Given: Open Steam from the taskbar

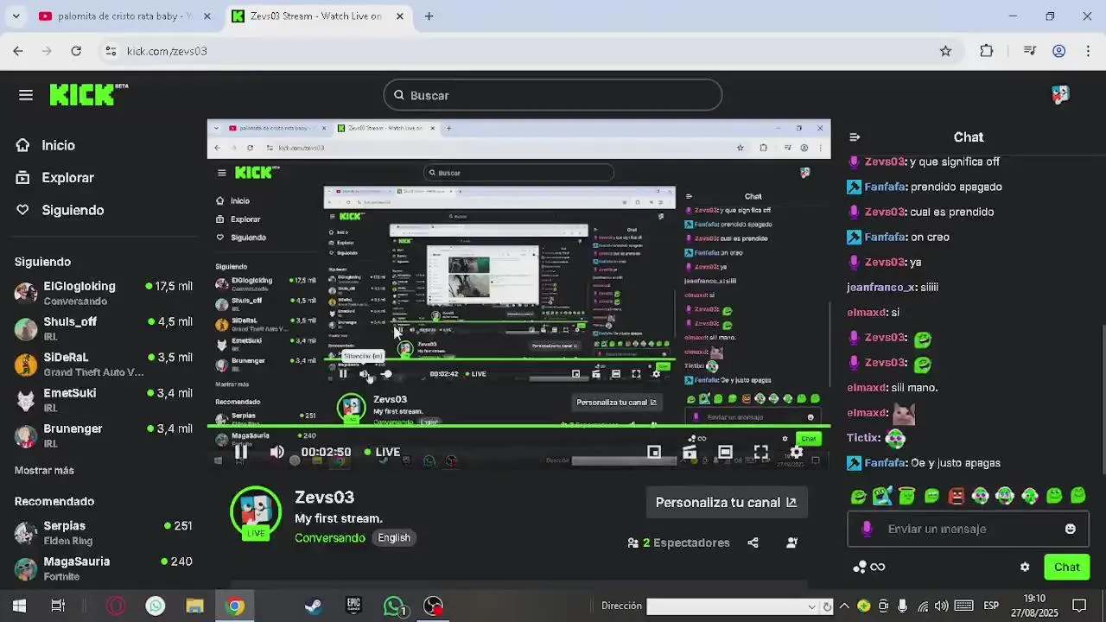Looking at the screenshot, I should (313, 606).
